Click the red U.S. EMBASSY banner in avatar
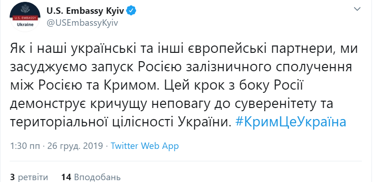 coord(25,17)
